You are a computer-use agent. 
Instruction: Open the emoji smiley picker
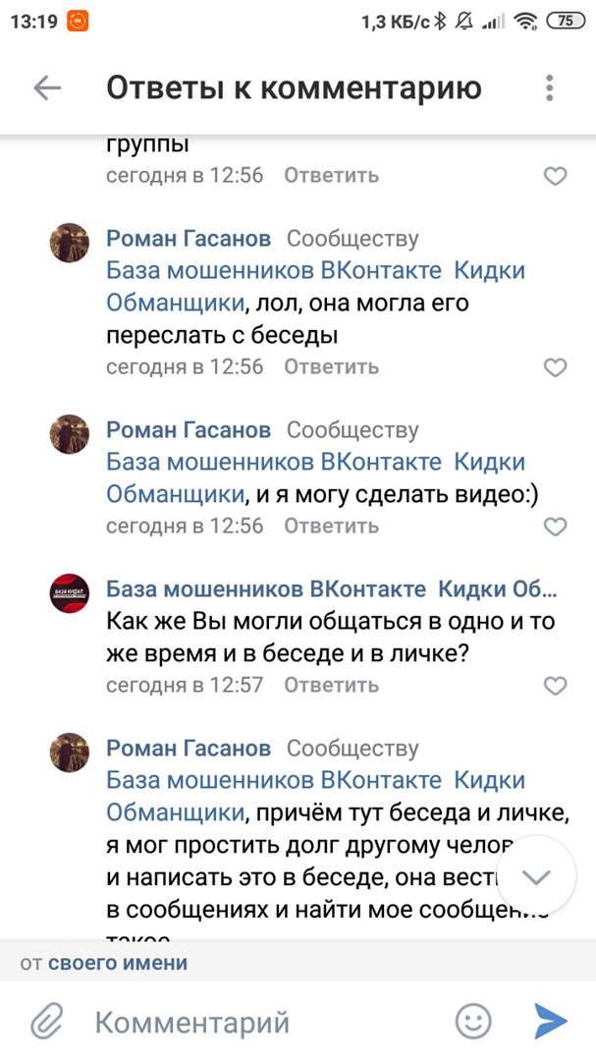pyautogui.click(x=474, y=1022)
